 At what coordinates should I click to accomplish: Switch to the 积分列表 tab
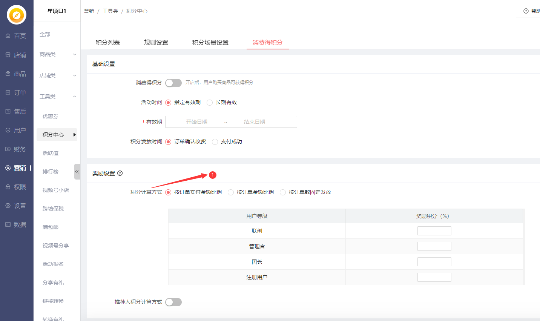(x=108, y=43)
